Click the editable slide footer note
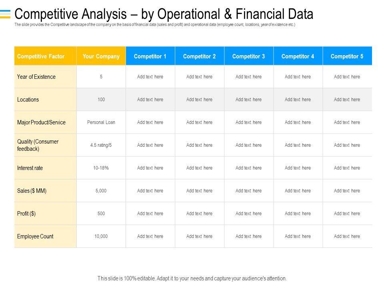The height and width of the screenshot is (288, 384). [192, 278]
